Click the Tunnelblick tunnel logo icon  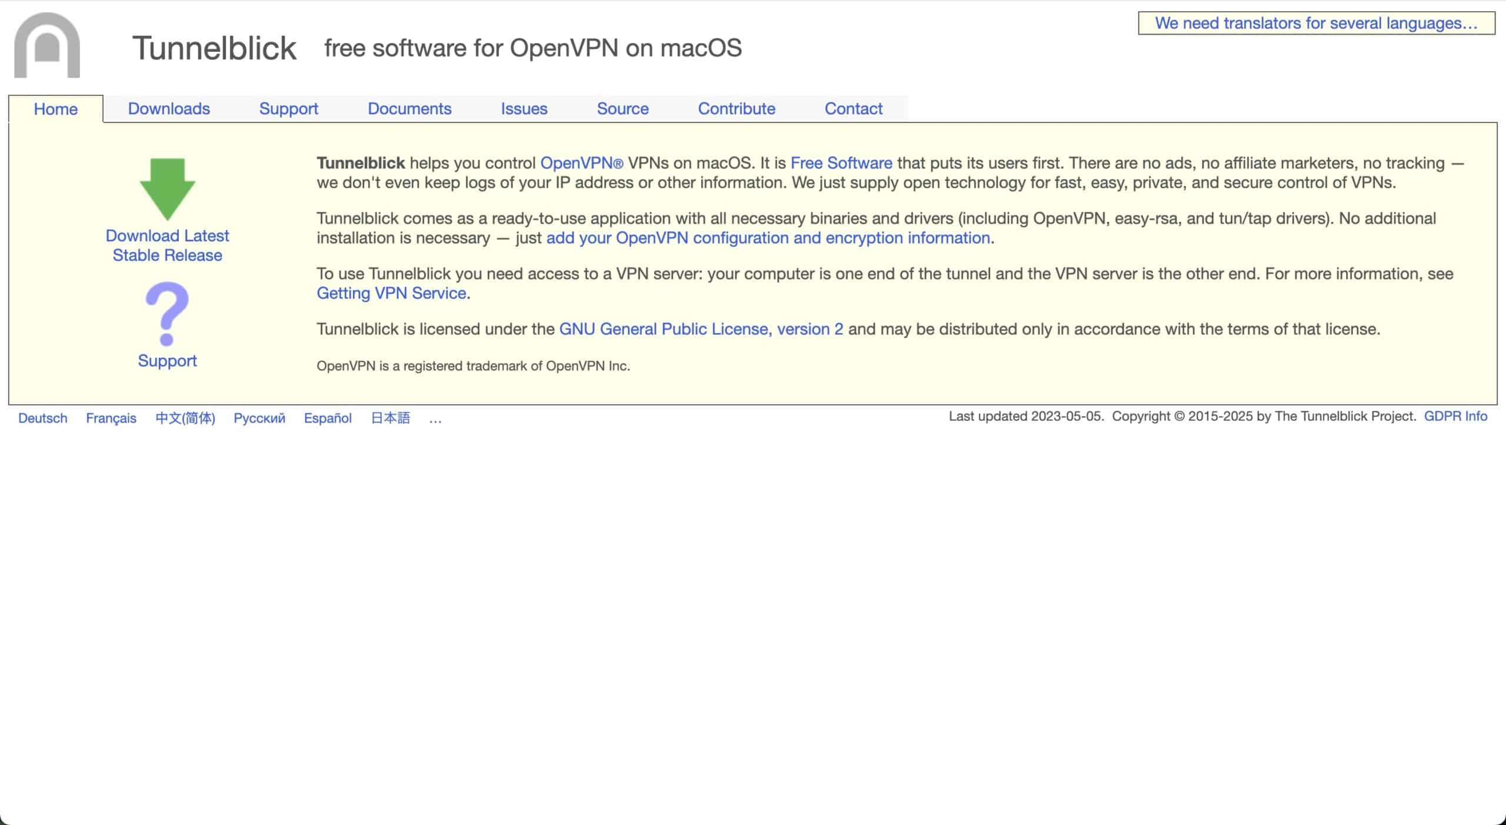(x=47, y=45)
